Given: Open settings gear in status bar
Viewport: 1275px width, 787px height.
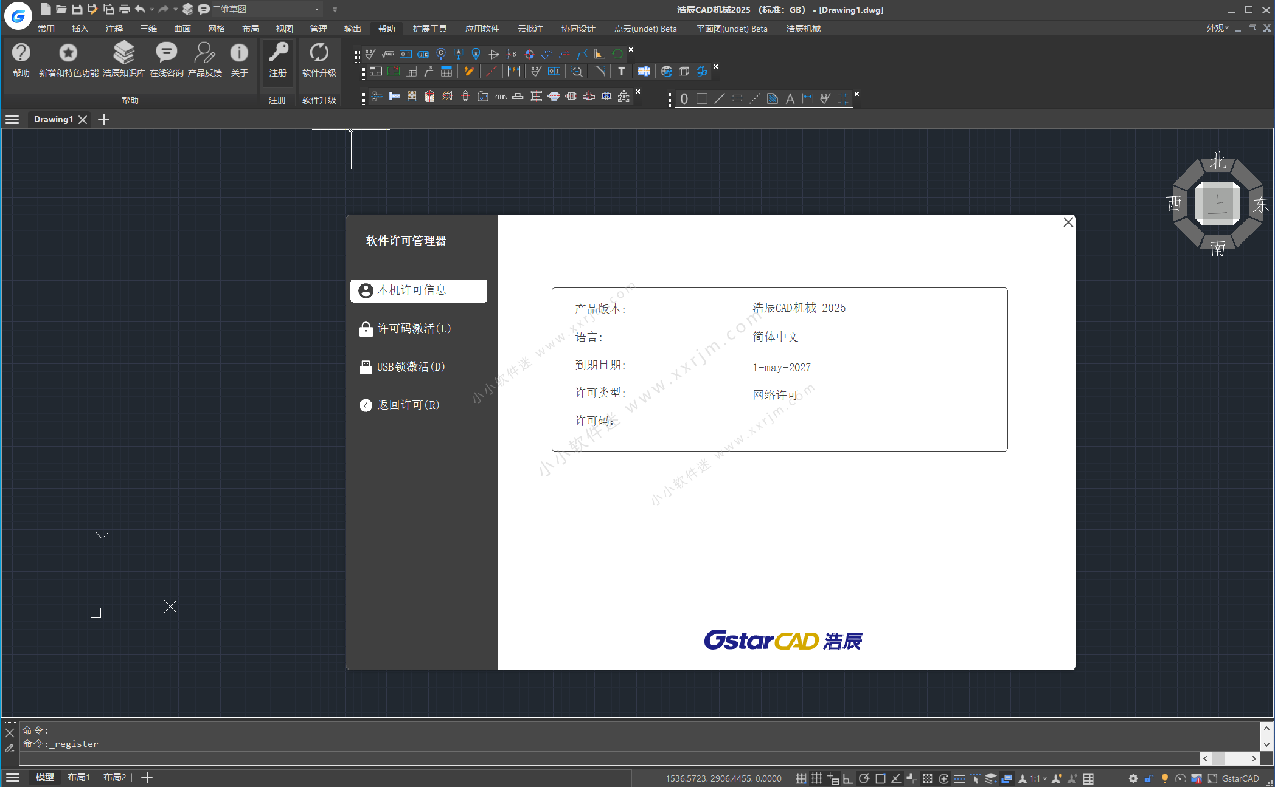Looking at the screenshot, I should click(1133, 778).
